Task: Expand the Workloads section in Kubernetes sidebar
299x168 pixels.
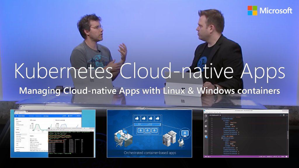Action: click(x=19, y=132)
